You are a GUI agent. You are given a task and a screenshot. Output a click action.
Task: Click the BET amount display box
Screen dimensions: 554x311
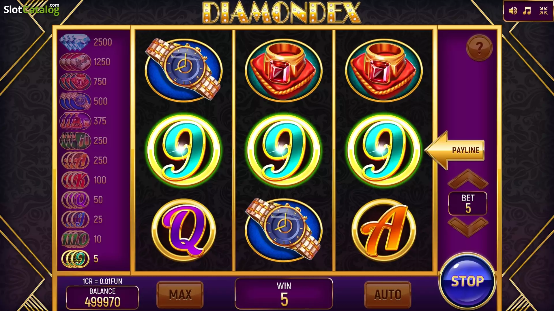tap(468, 204)
